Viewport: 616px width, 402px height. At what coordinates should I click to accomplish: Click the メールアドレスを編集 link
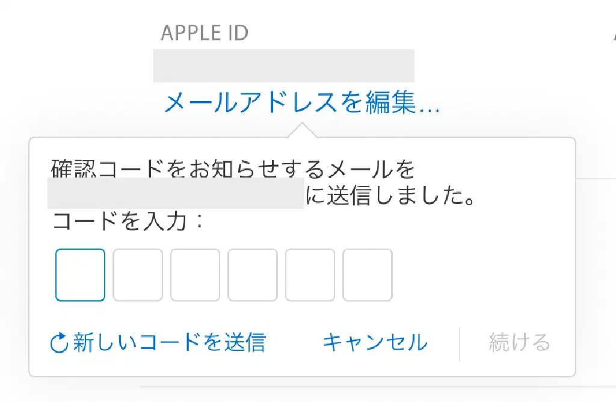click(x=302, y=104)
